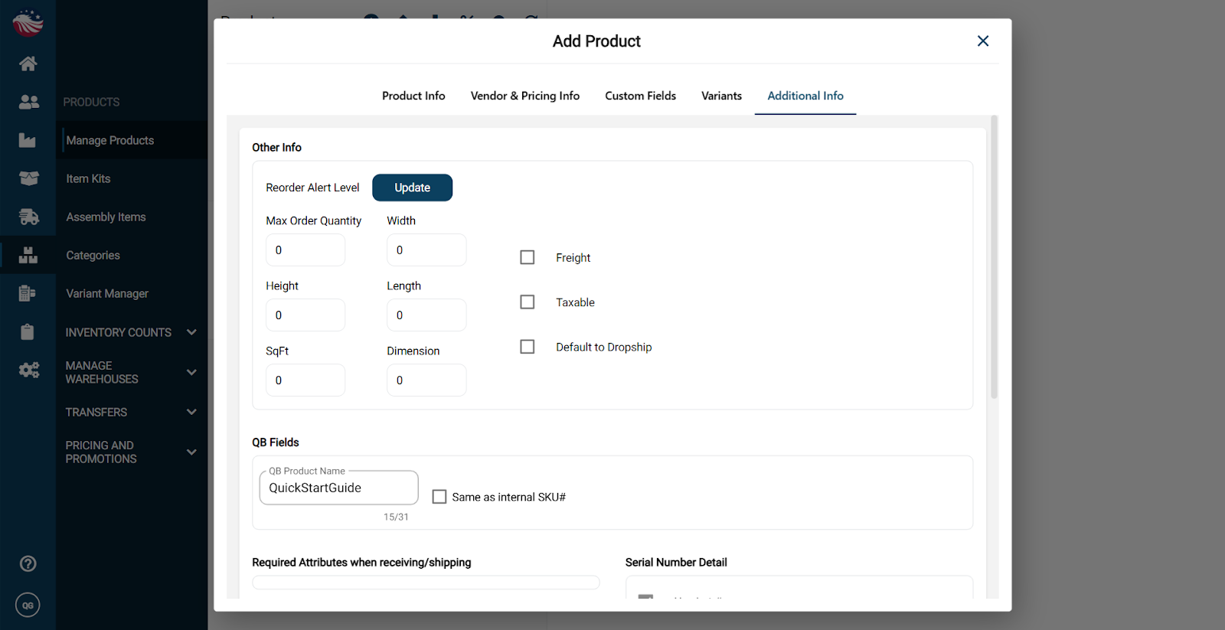
Task: Expand the Inventory Counts section
Action: pos(191,332)
